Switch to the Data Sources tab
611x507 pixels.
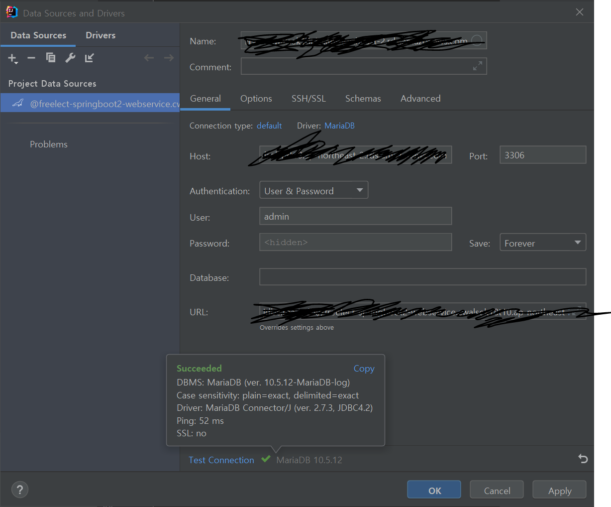[x=38, y=35]
